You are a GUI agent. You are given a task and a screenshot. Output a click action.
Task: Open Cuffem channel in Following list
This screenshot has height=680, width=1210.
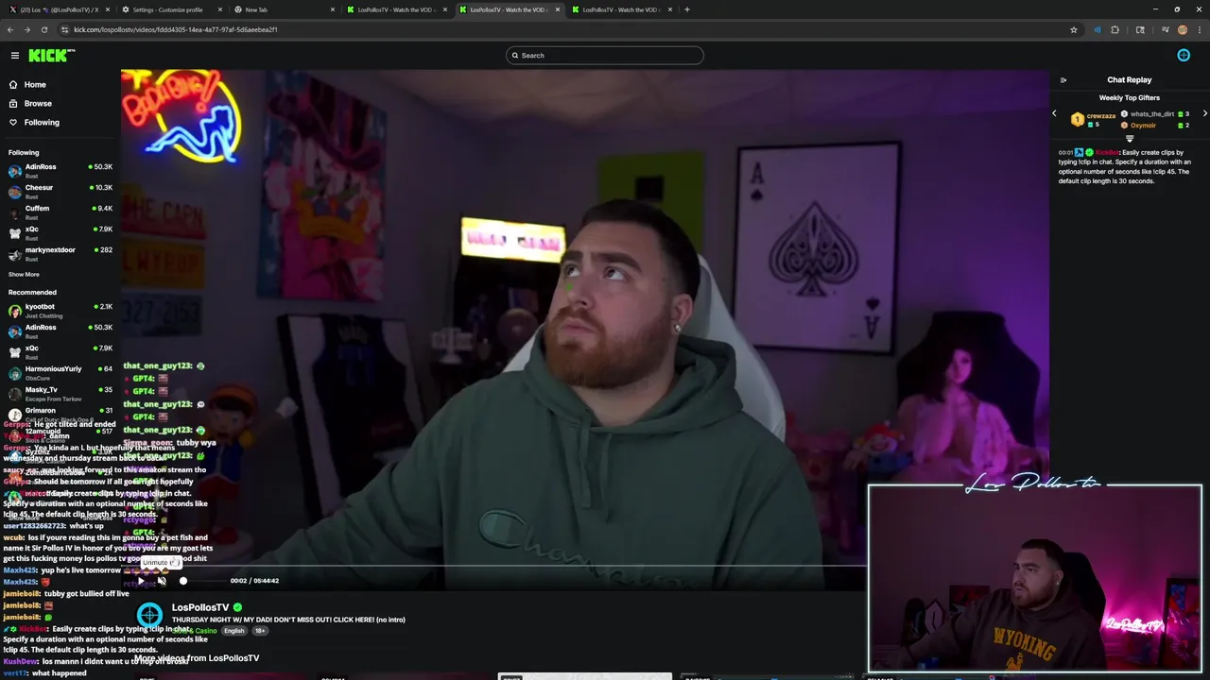[60, 212]
